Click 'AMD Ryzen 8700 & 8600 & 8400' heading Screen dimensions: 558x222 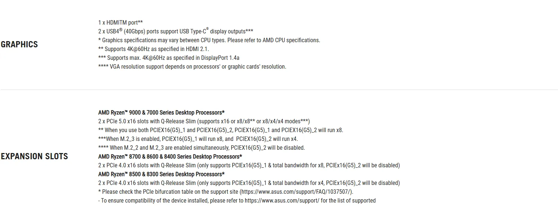pyautogui.click(x=170, y=157)
